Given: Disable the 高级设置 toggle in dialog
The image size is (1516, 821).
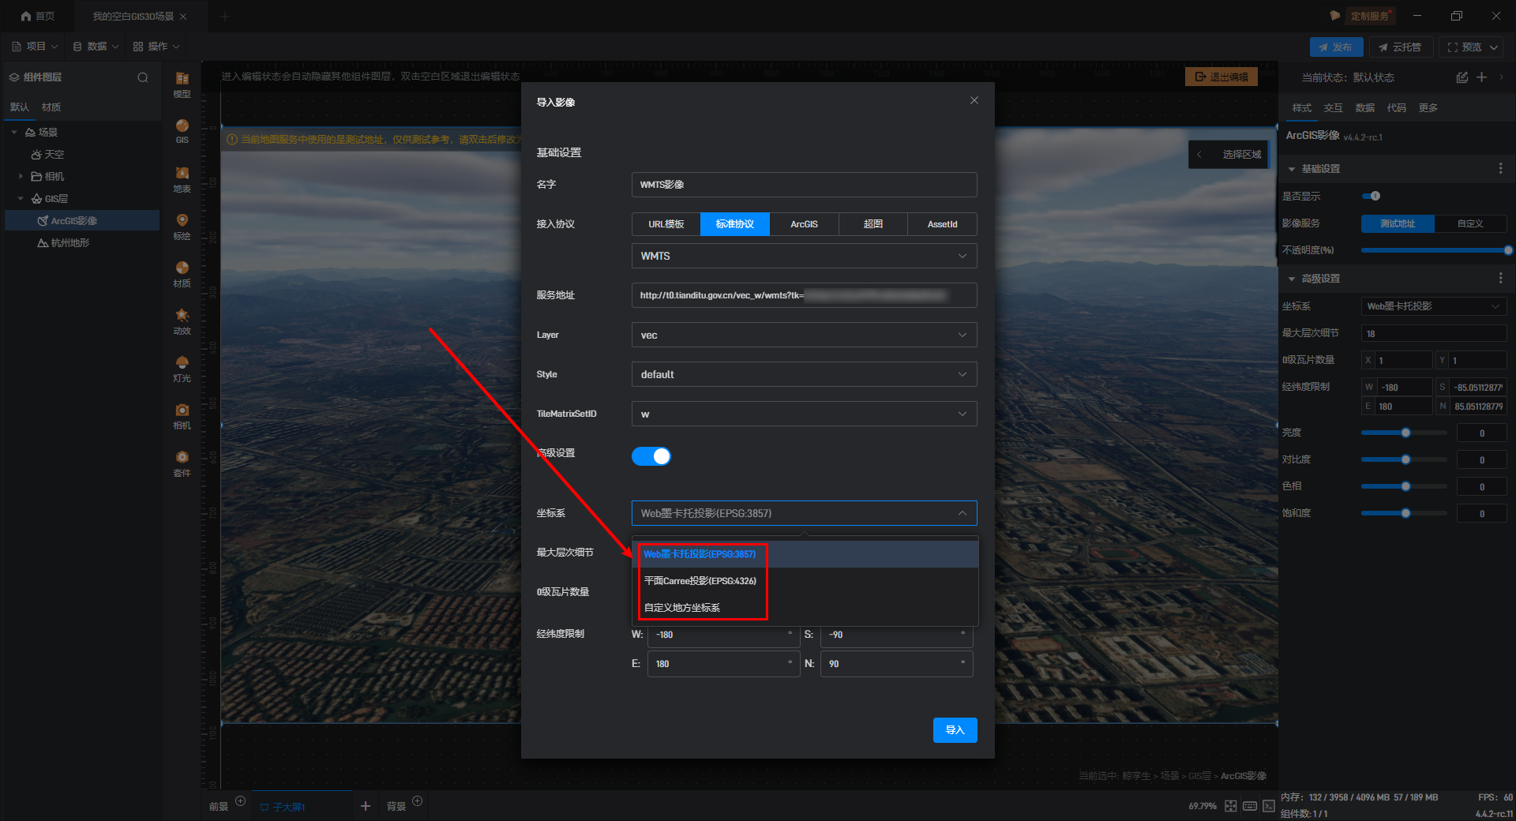Looking at the screenshot, I should coord(651,456).
